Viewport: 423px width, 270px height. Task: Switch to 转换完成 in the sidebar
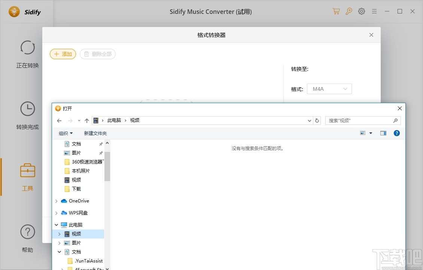(x=27, y=115)
